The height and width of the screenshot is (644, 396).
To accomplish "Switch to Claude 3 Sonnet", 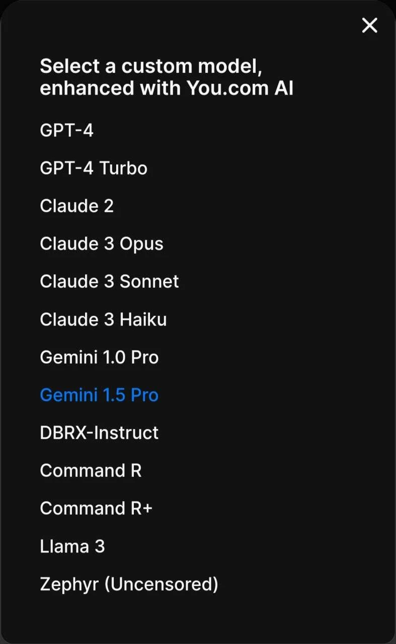I will click(x=109, y=281).
